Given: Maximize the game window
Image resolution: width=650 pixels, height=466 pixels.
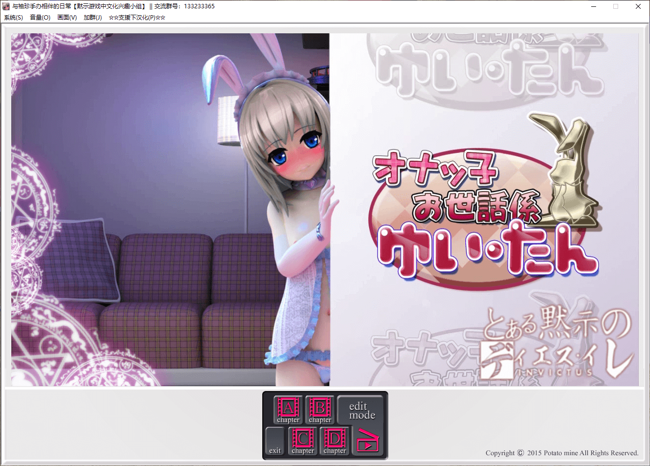Looking at the screenshot, I should pos(616,6).
